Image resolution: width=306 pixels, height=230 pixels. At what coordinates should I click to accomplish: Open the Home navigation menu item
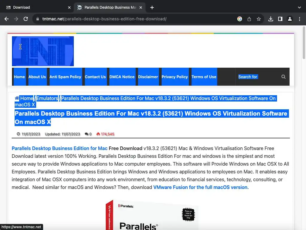pos(19,77)
